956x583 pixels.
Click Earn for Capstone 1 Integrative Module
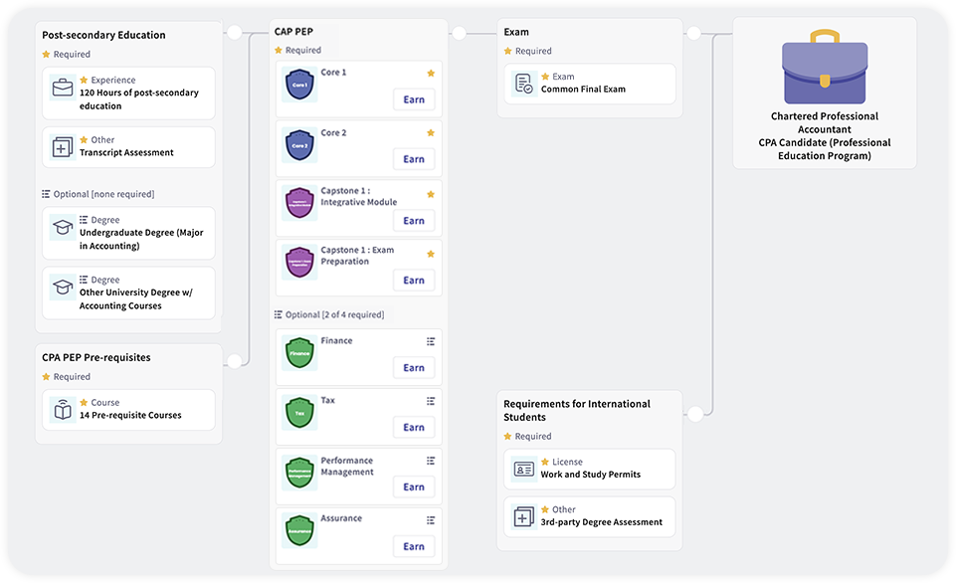pyautogui.click(x=414, y=221)
